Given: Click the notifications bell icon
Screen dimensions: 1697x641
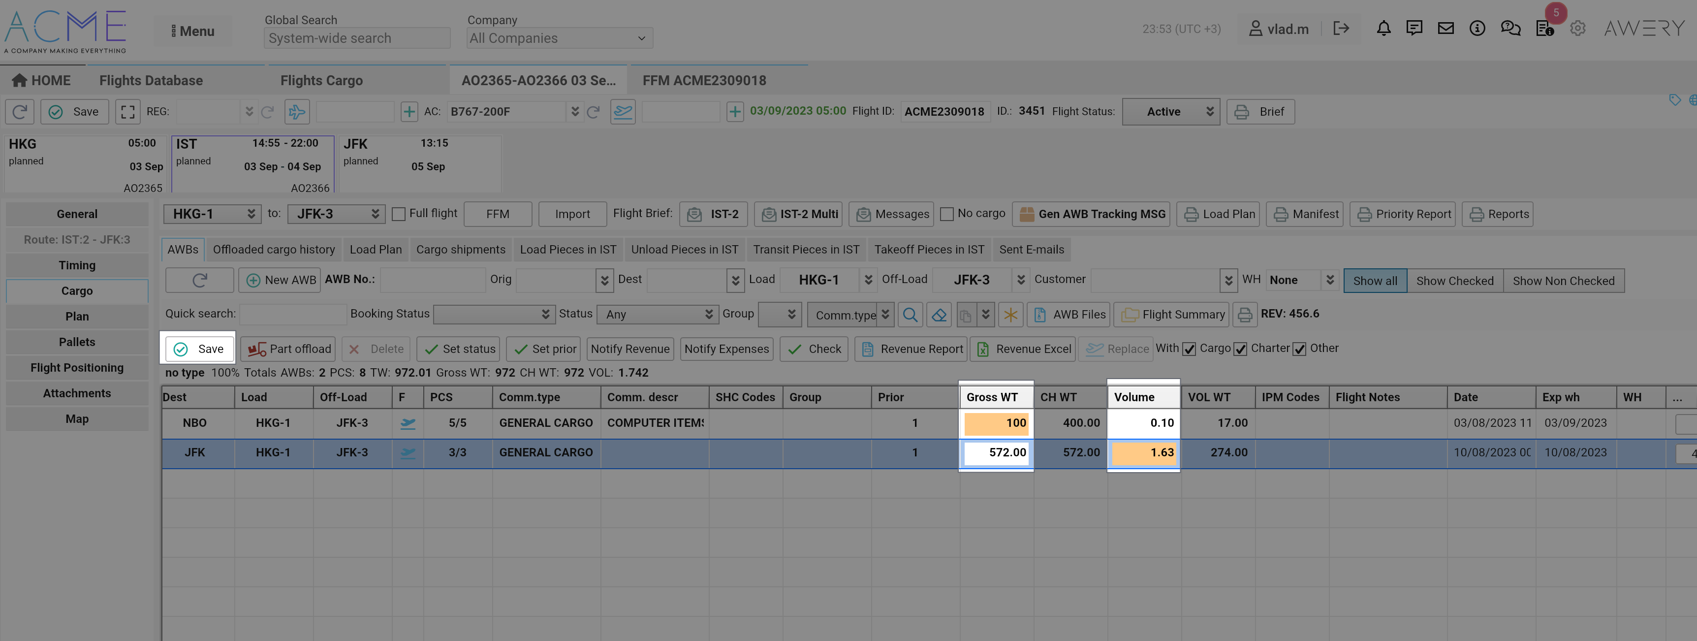Looking at the screenshot, I should [x=1383, y=29].
